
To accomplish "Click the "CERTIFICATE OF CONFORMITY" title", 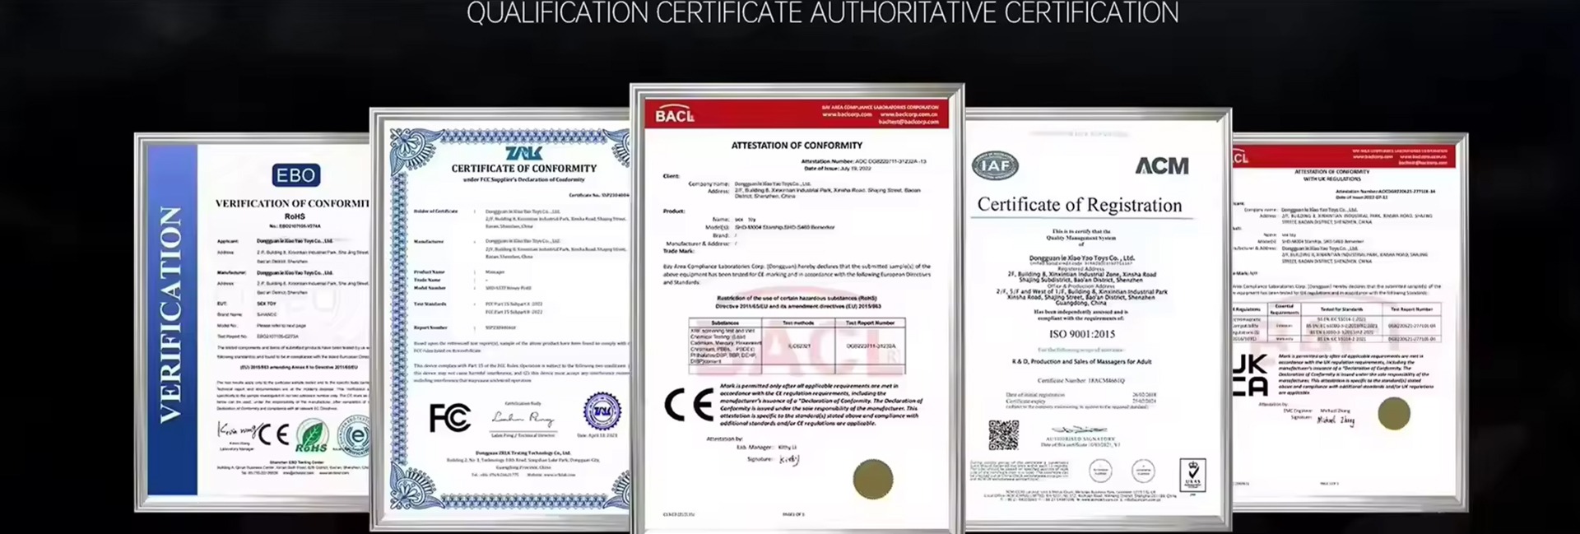I will 524,168.
